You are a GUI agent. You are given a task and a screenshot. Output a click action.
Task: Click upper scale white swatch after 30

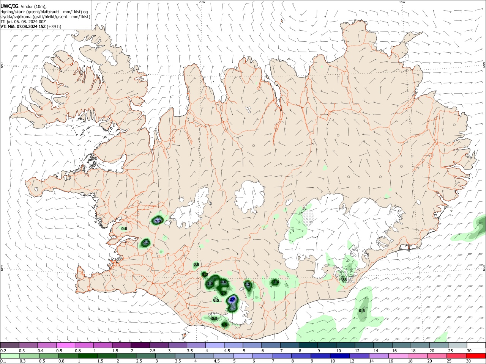click(x=477, y=345)
